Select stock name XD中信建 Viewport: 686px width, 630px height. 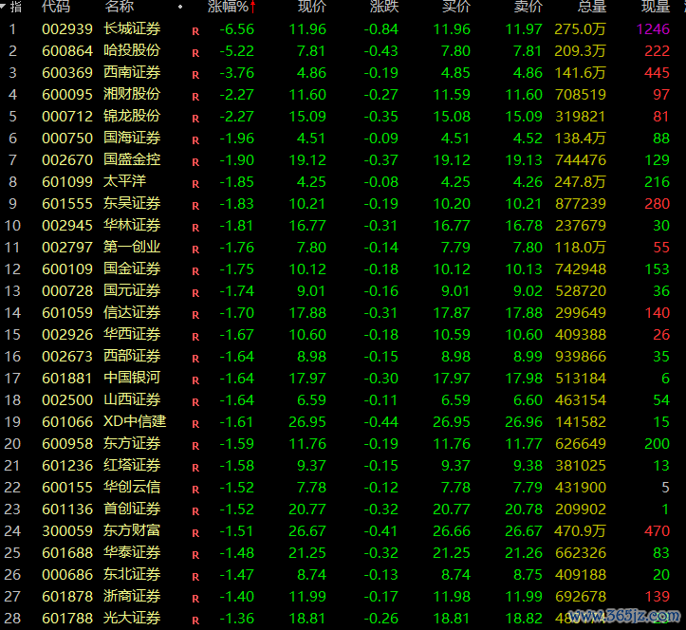(135, 422)
